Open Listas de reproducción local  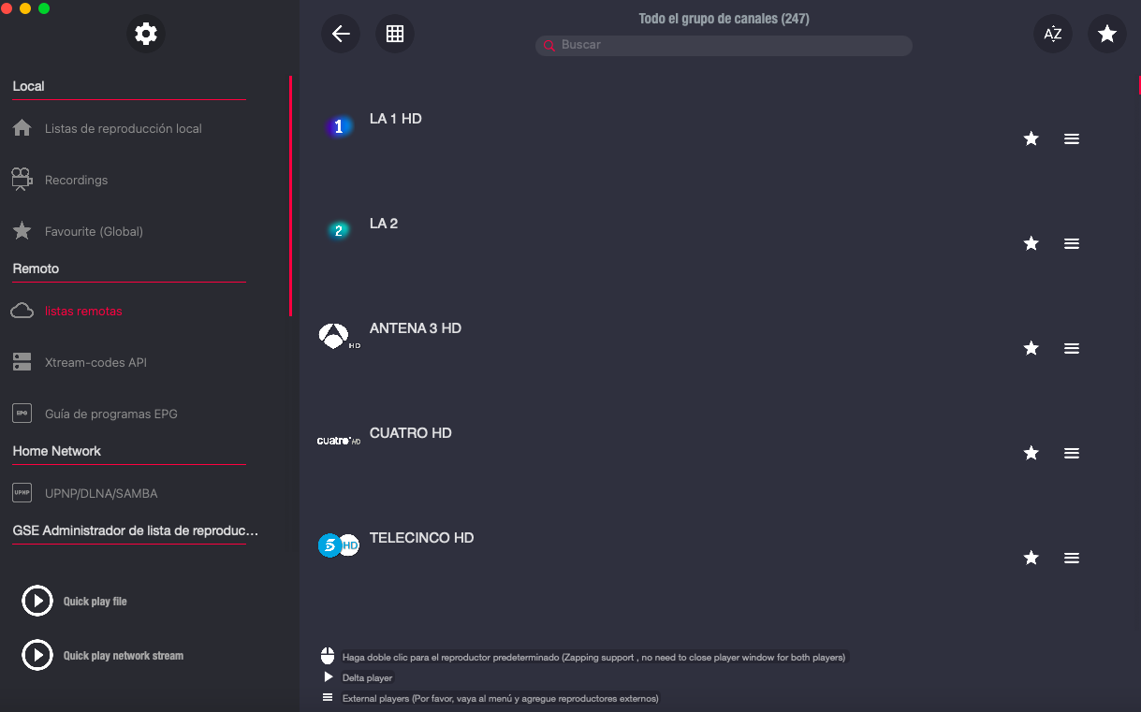[123, 128]
